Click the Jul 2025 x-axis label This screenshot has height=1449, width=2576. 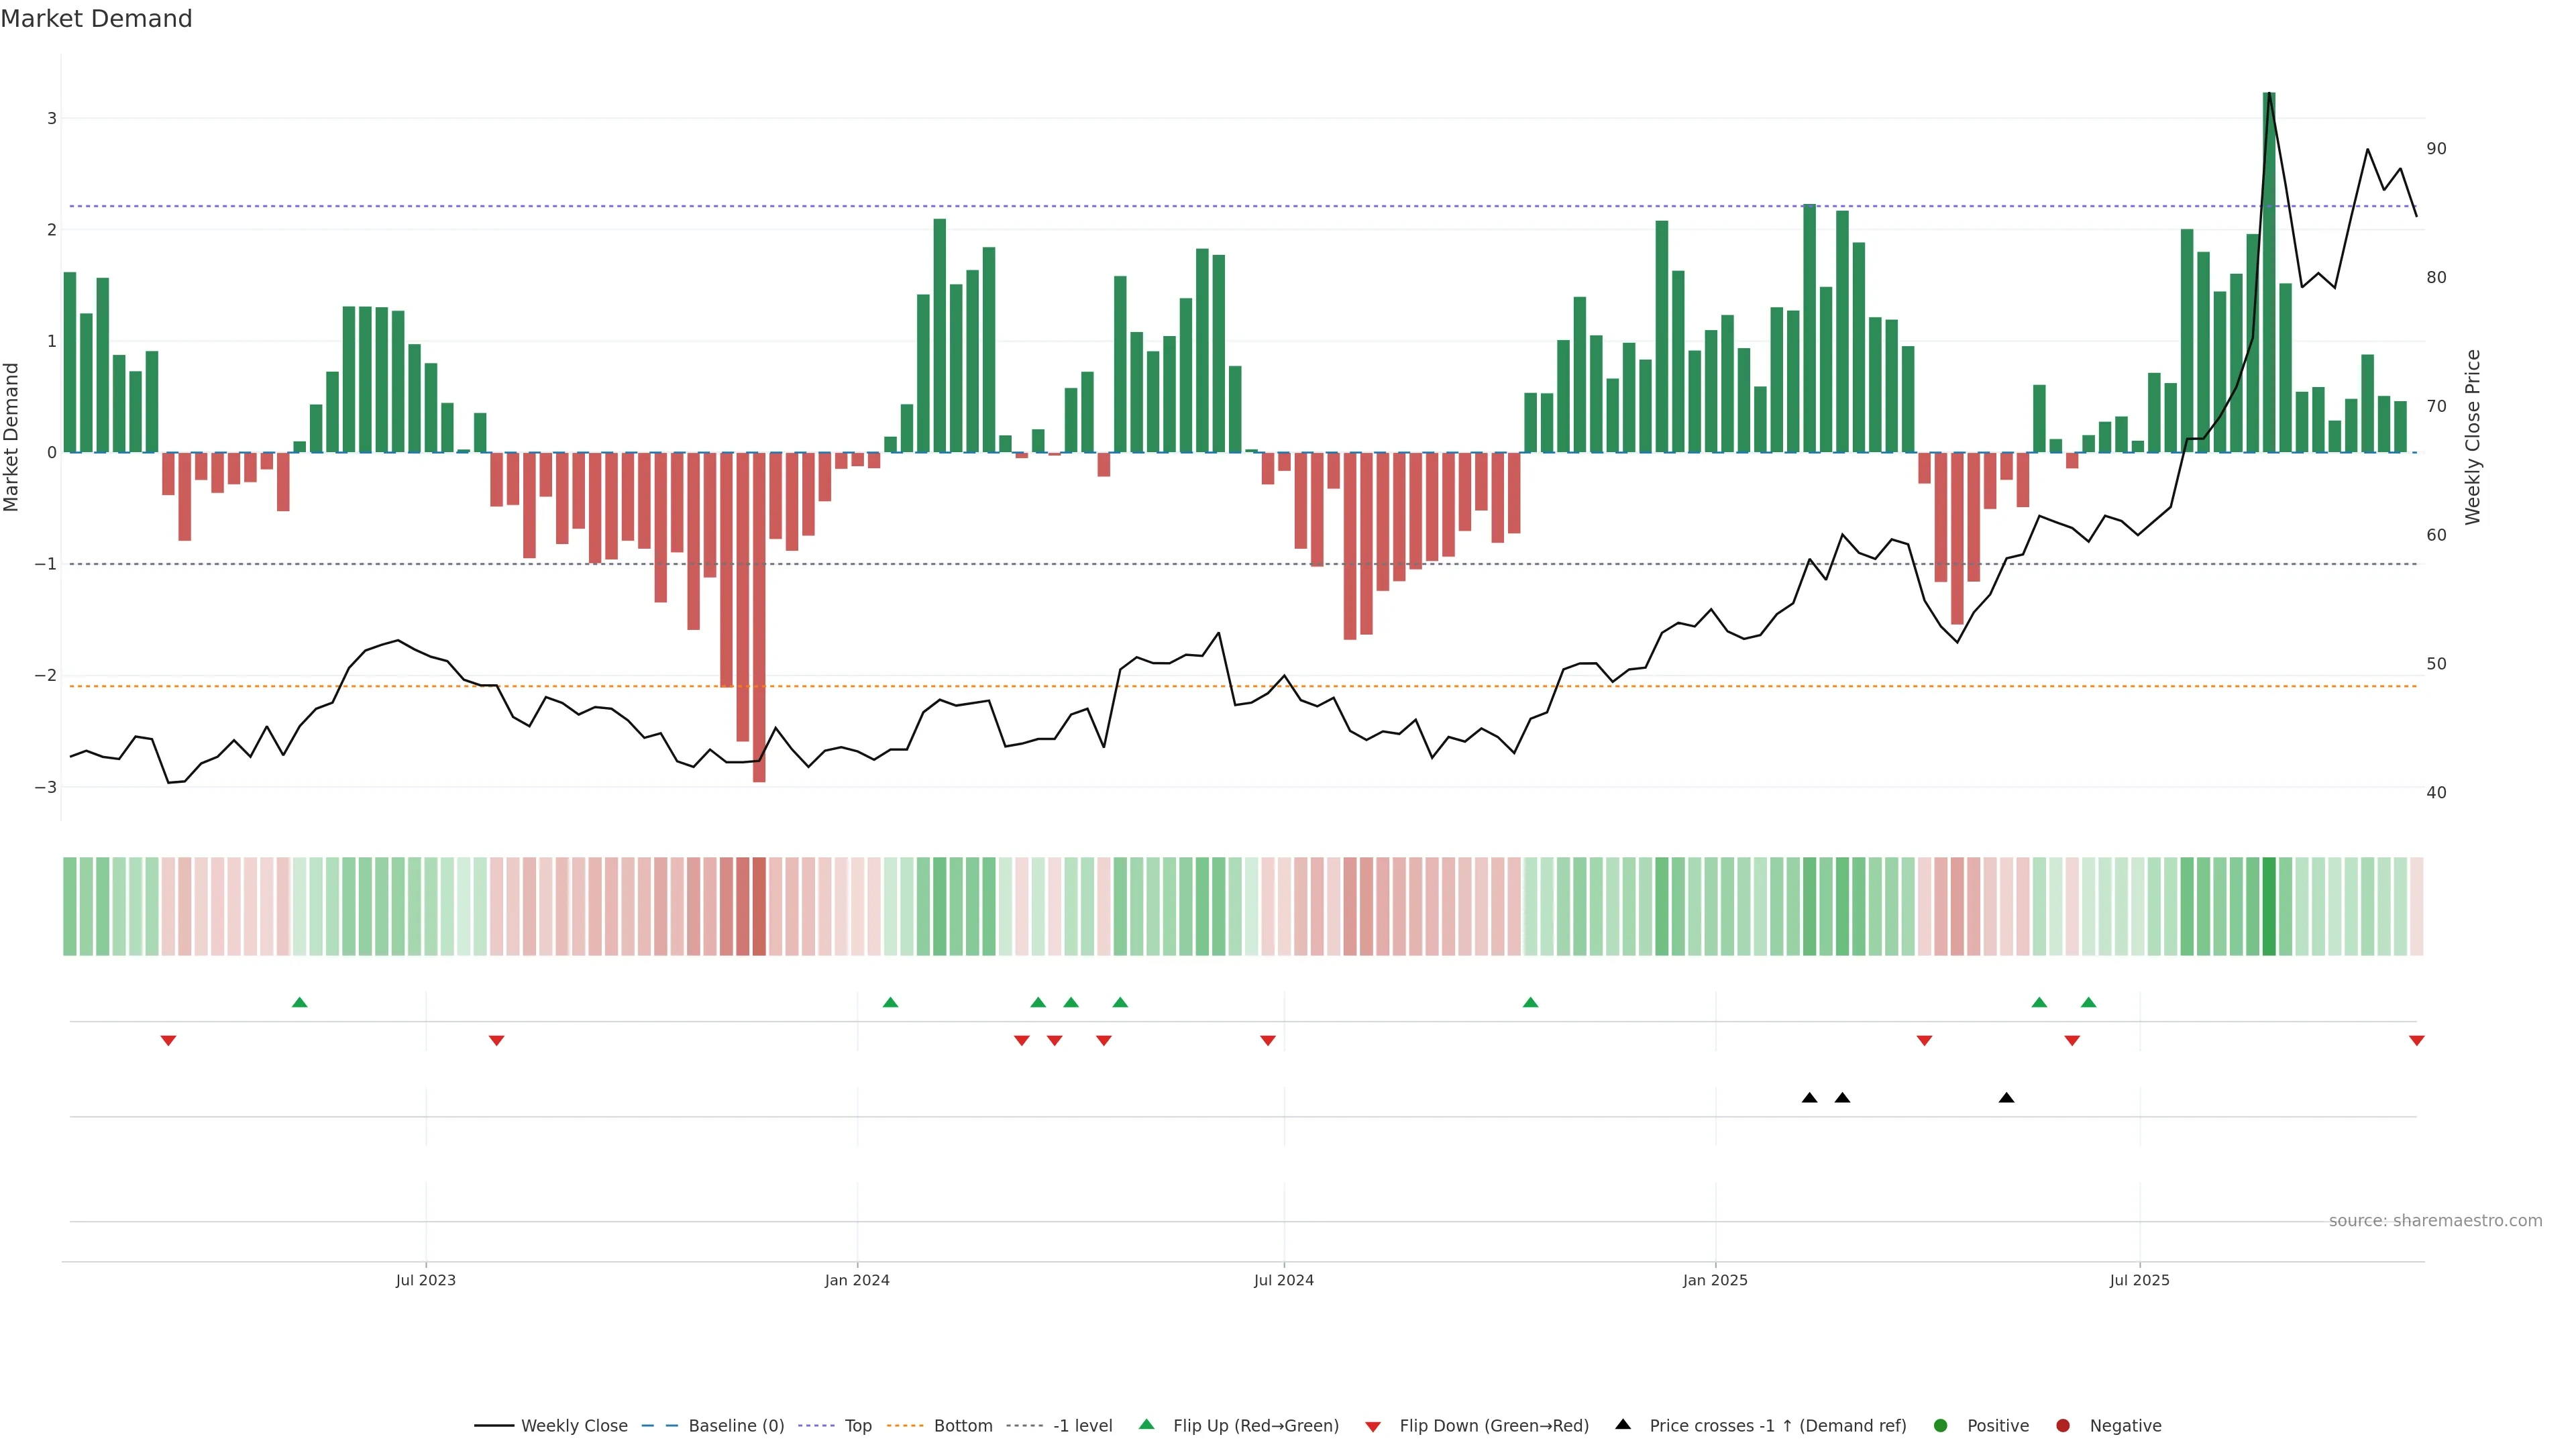[2139, 1280]
